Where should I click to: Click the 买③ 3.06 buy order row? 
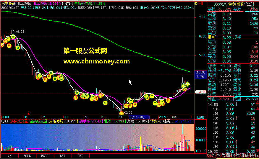pos(233,52)
